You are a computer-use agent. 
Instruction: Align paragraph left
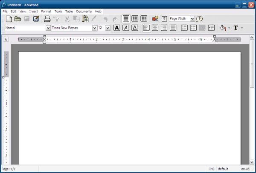pos(146,28)
